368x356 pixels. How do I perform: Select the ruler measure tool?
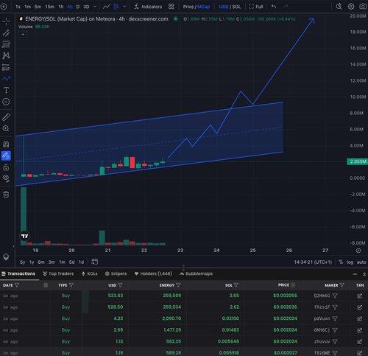coord(6,117)
